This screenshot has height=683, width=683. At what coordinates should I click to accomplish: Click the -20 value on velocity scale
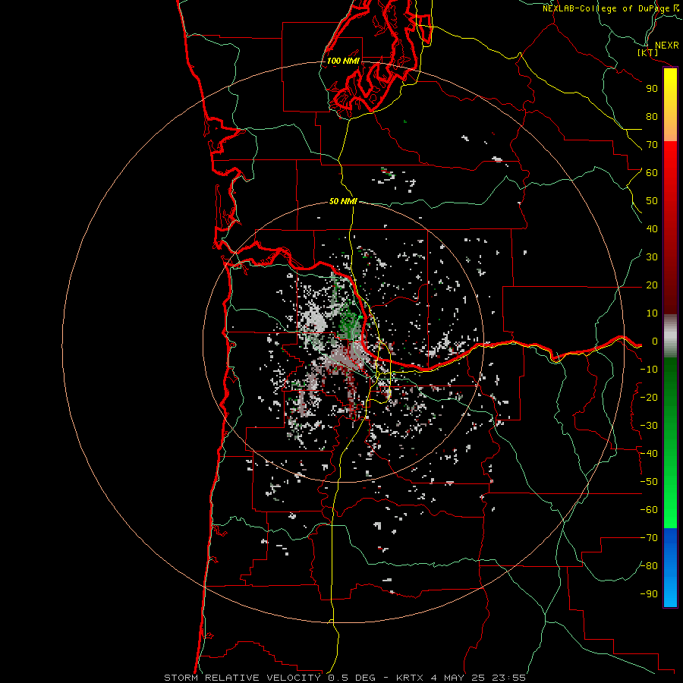649,398
